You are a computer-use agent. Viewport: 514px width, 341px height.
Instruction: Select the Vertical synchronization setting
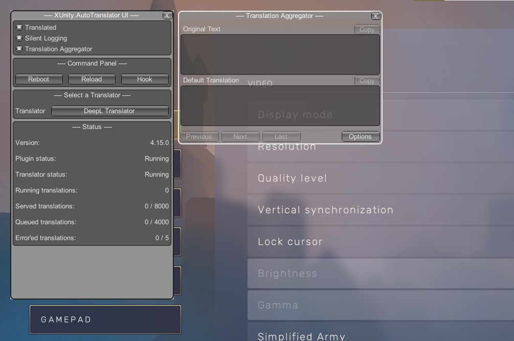click(x=381, y=210)
